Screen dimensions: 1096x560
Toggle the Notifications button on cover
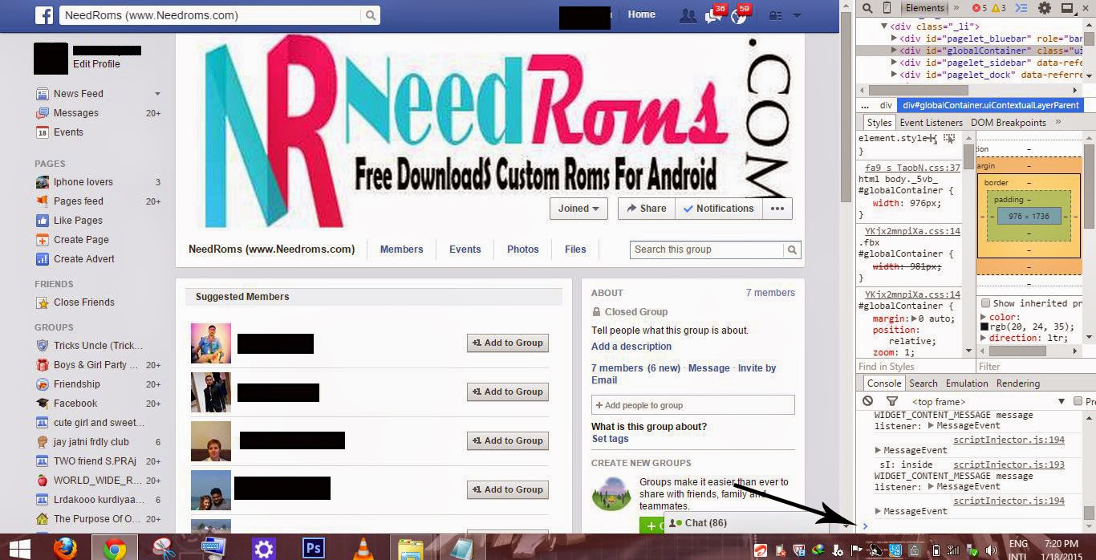coord(718,209)
